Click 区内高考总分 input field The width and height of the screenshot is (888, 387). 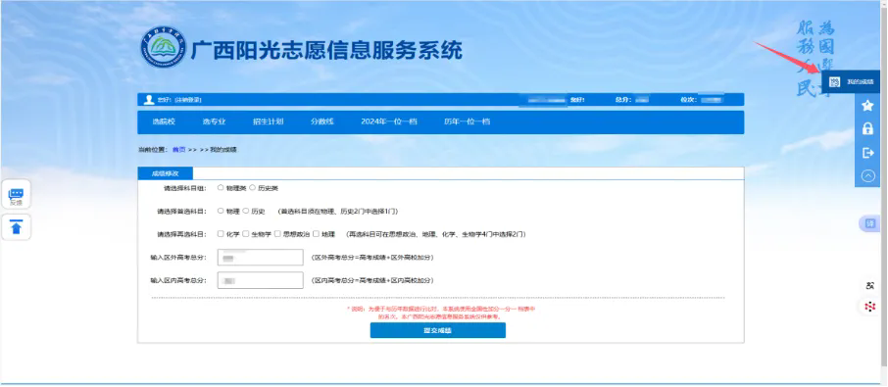click(261, 280)
